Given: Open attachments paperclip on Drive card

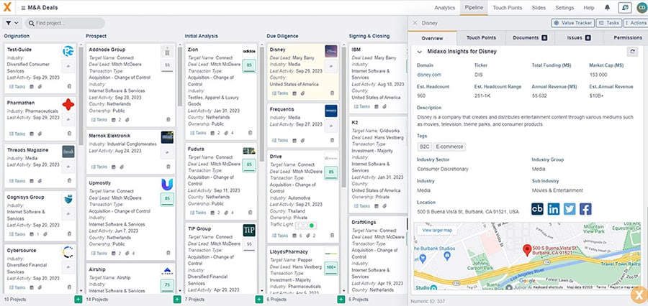Looking at the screenshot, I should [x=308, y=236].
